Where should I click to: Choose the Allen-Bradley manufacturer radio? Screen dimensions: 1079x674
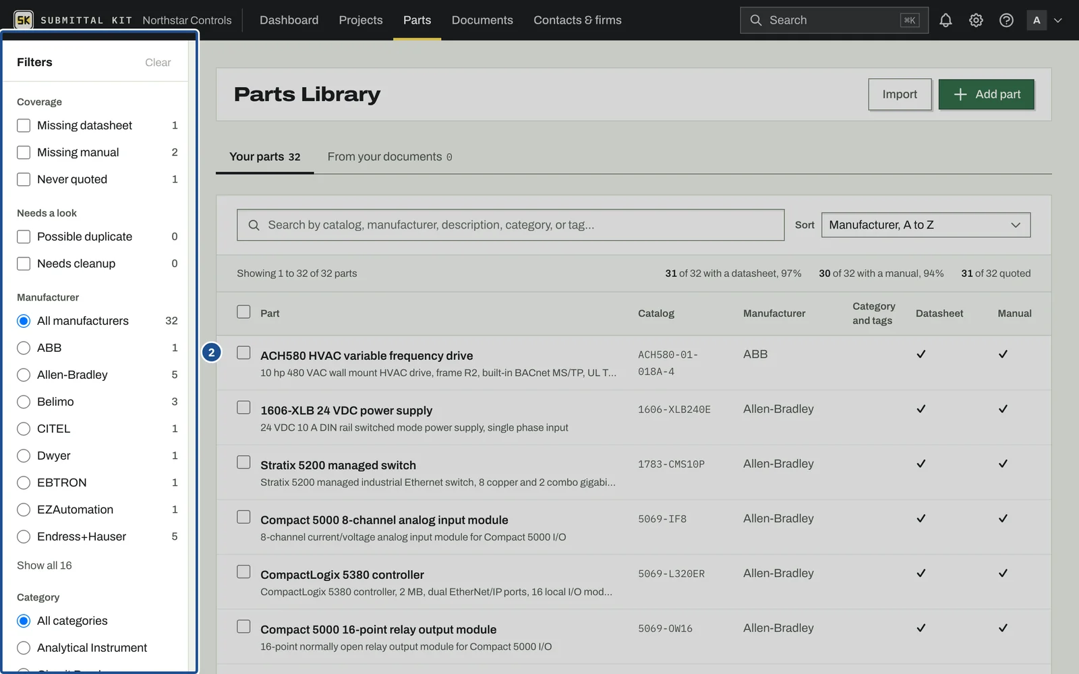[x=24, y=375]
